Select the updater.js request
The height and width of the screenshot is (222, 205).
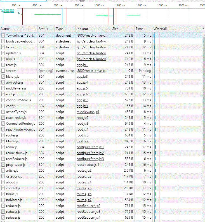101,53
